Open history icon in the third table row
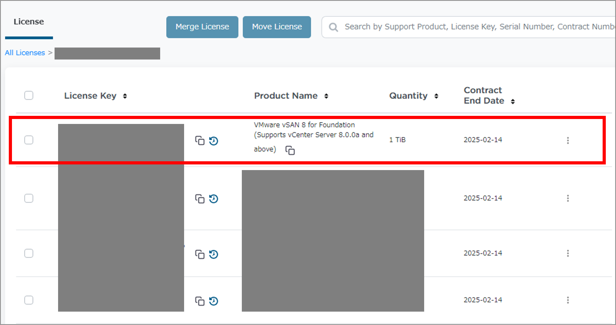616x325 pixels. pyautogui.click(x=214, y=254)
